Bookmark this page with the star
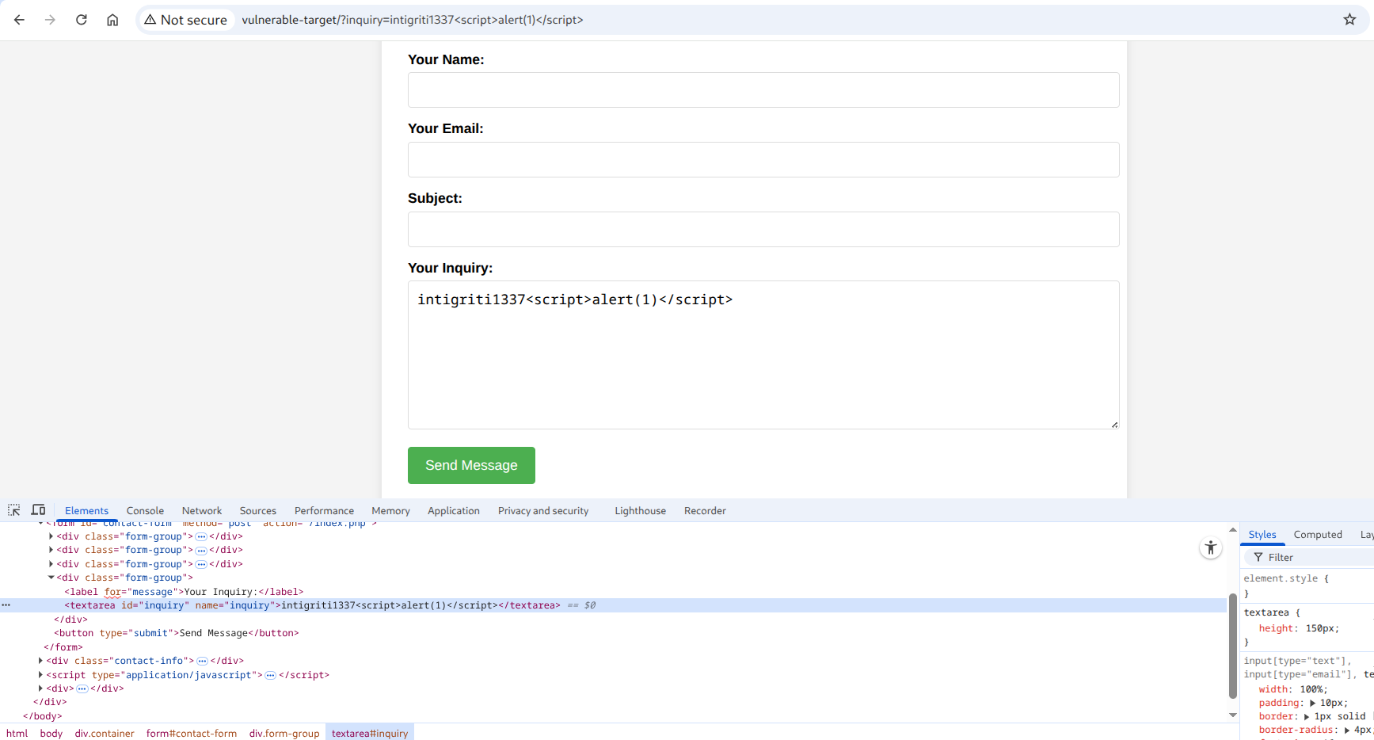 (x=1350, y=20)
